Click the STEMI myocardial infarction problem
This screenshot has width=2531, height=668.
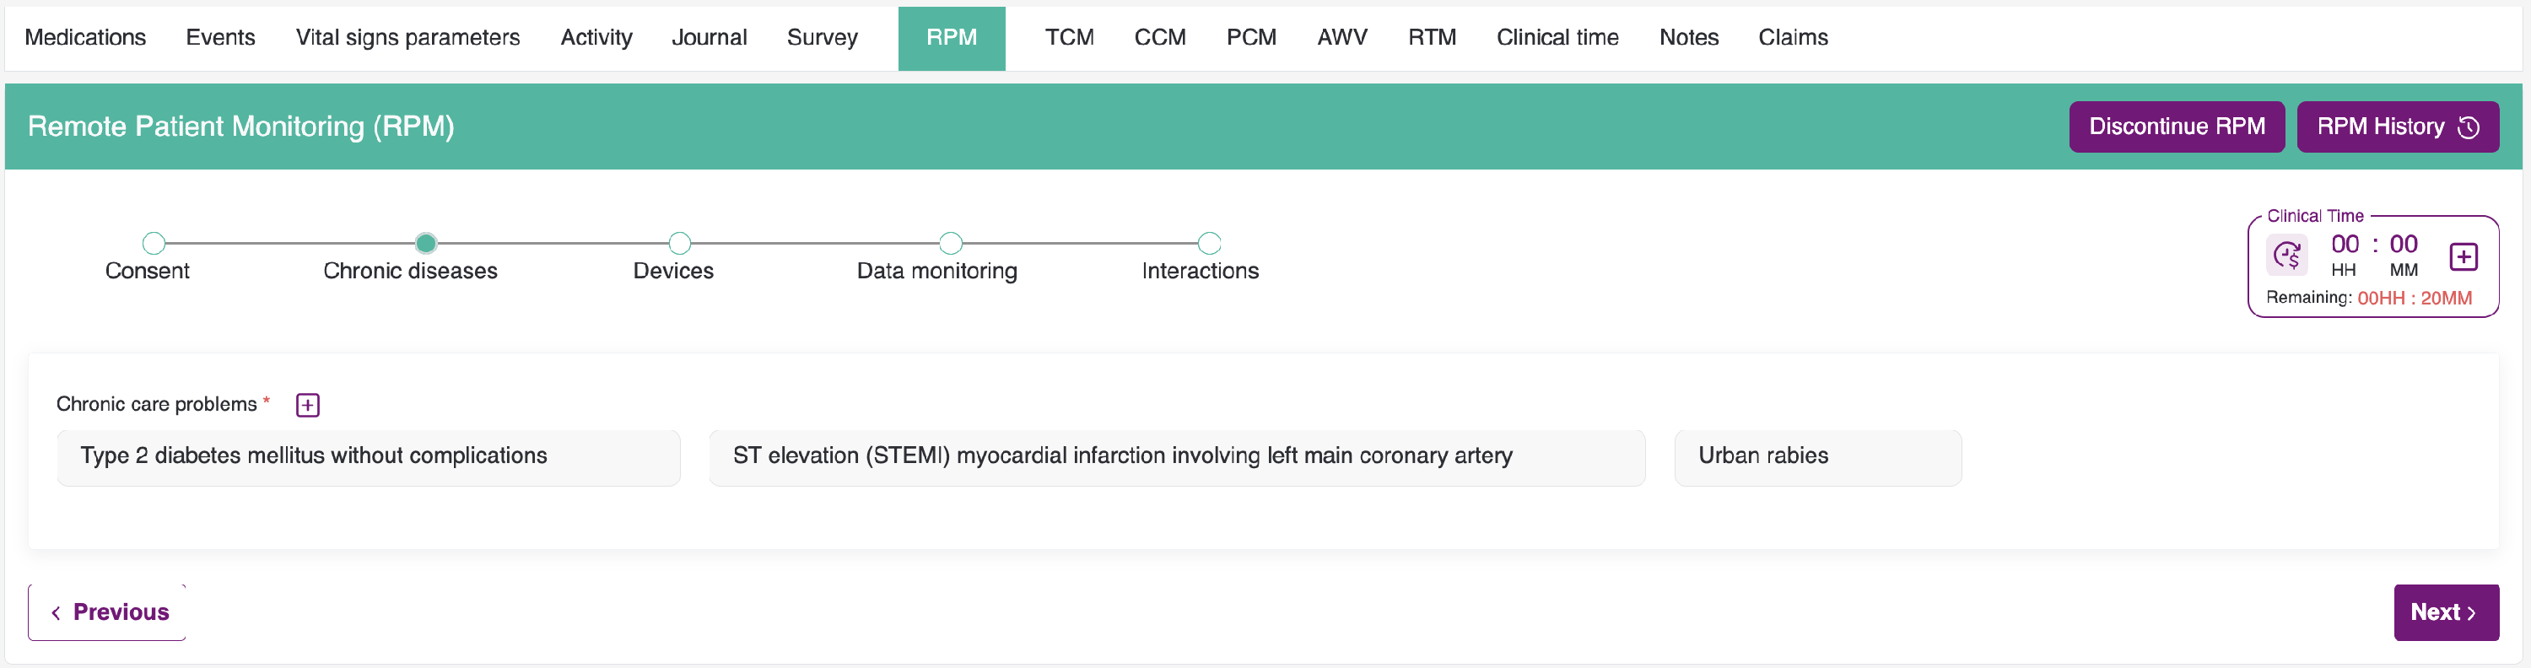pyautogui.click(x=1176, y=457)
